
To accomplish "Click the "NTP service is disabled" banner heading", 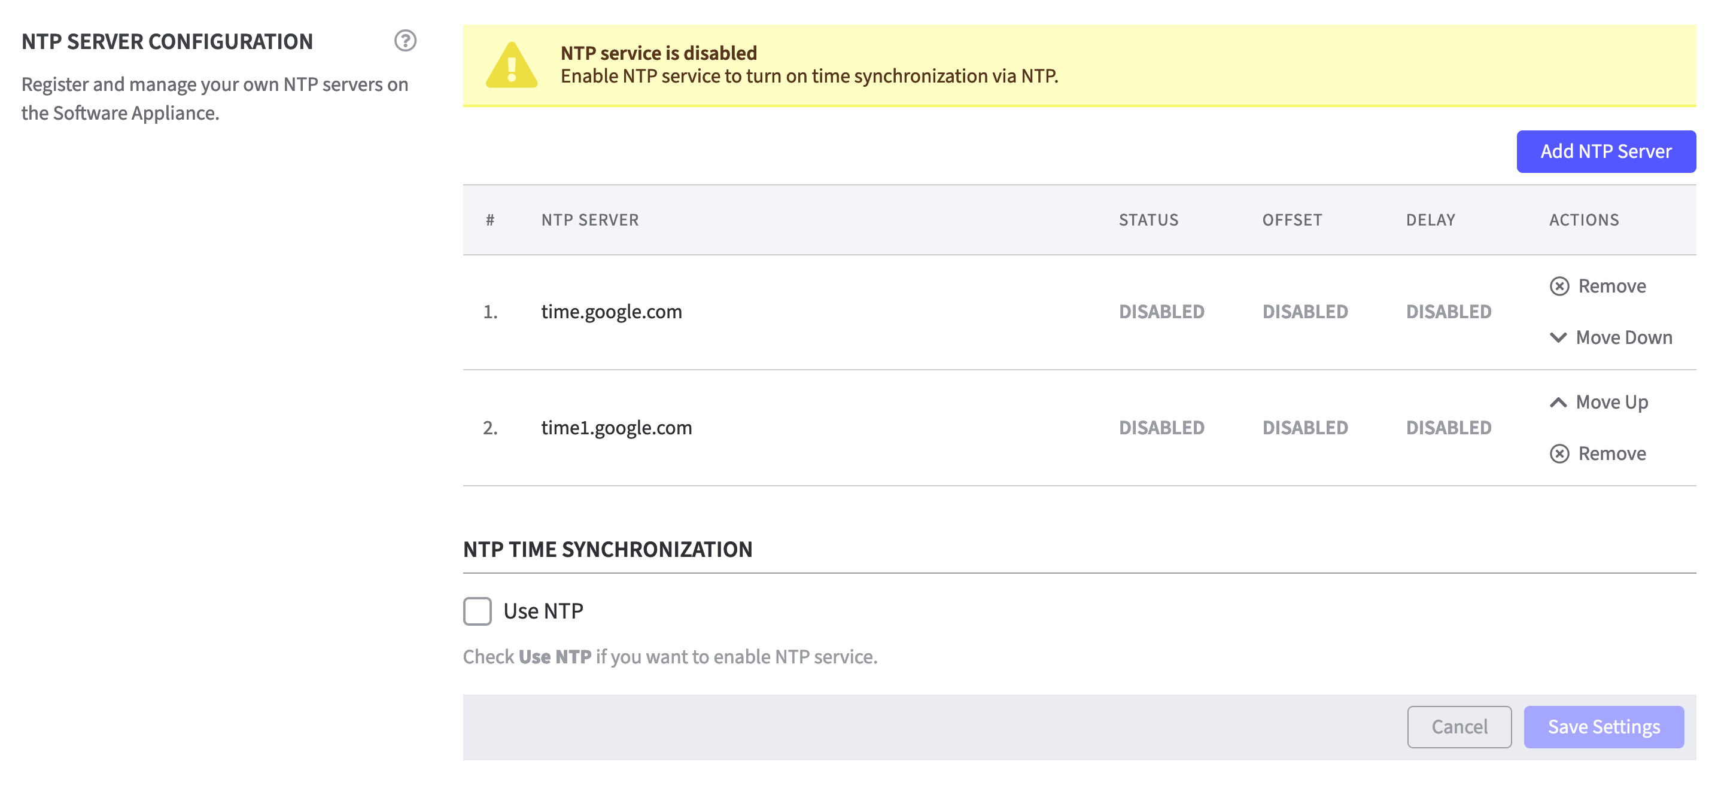I will 658,53.
